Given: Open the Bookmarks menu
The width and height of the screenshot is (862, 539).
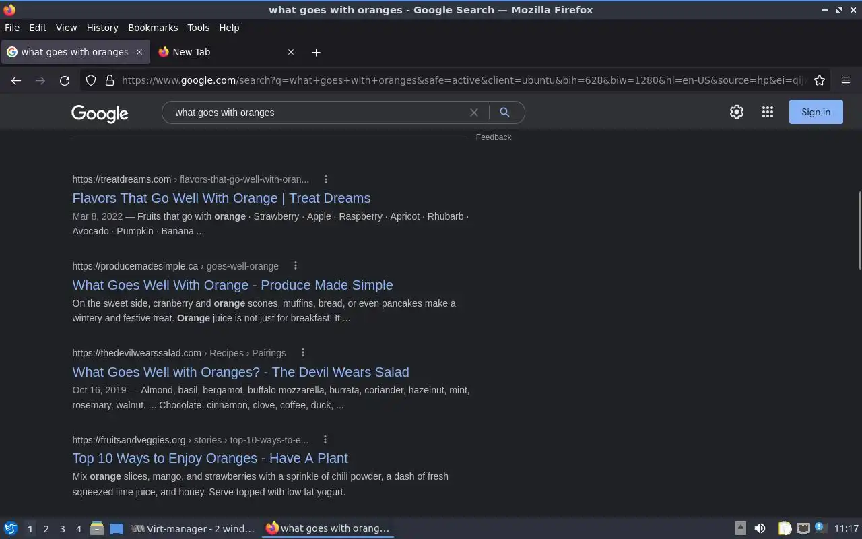Looking at the screenshot, I should click(153, 28).
